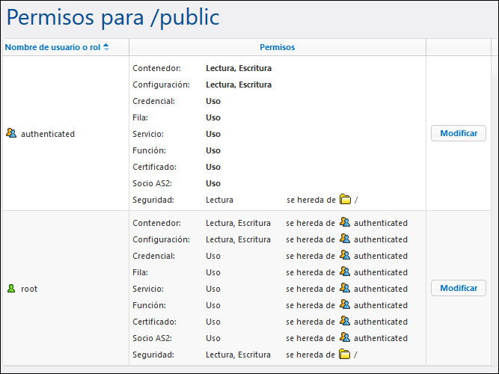Click group icon in root Servicio row
The image size is (499, 374).
tap(345, 288)
